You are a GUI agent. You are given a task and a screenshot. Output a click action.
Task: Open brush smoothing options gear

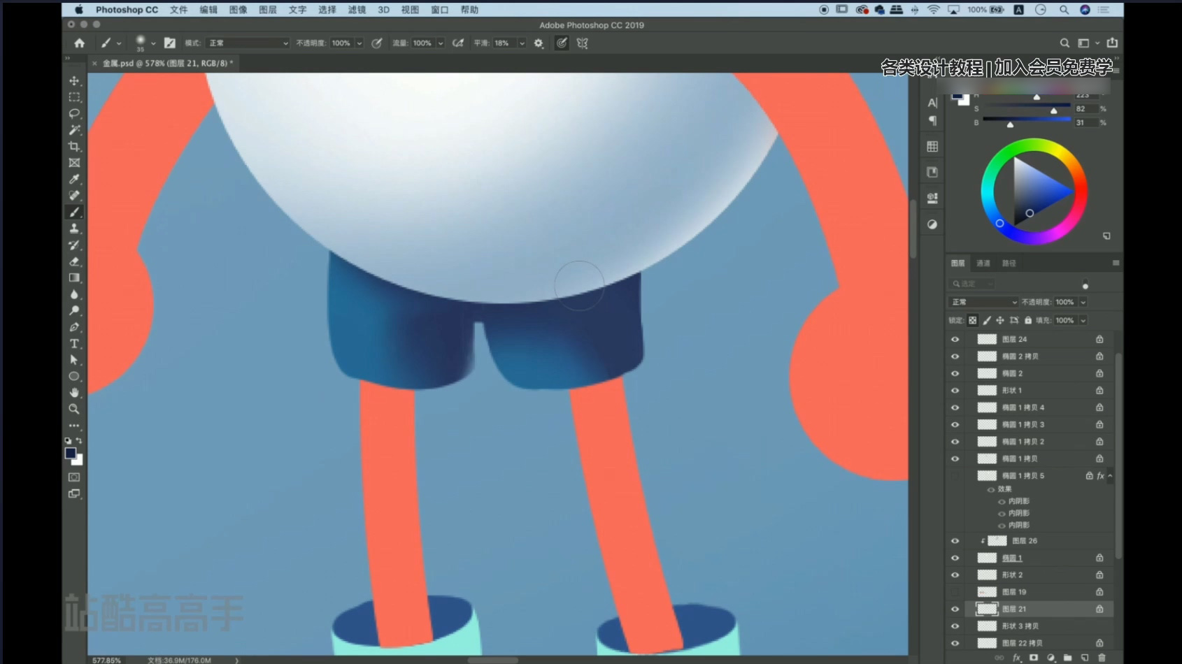tap(539, 43)
